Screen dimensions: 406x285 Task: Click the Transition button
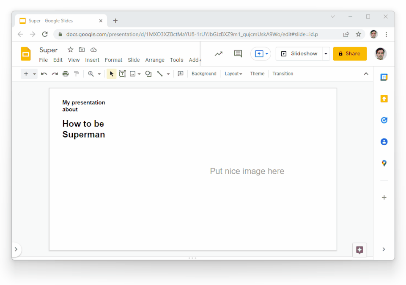pos(283,74)
